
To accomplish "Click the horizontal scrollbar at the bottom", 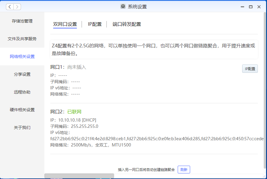I will tap(79, 176).
